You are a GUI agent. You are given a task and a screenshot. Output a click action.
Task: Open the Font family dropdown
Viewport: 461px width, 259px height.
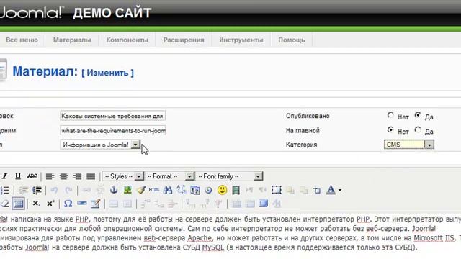point(229,176)
